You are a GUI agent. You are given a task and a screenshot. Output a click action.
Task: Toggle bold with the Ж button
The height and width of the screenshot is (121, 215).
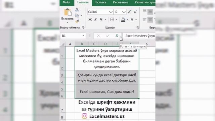coord(90,19)
